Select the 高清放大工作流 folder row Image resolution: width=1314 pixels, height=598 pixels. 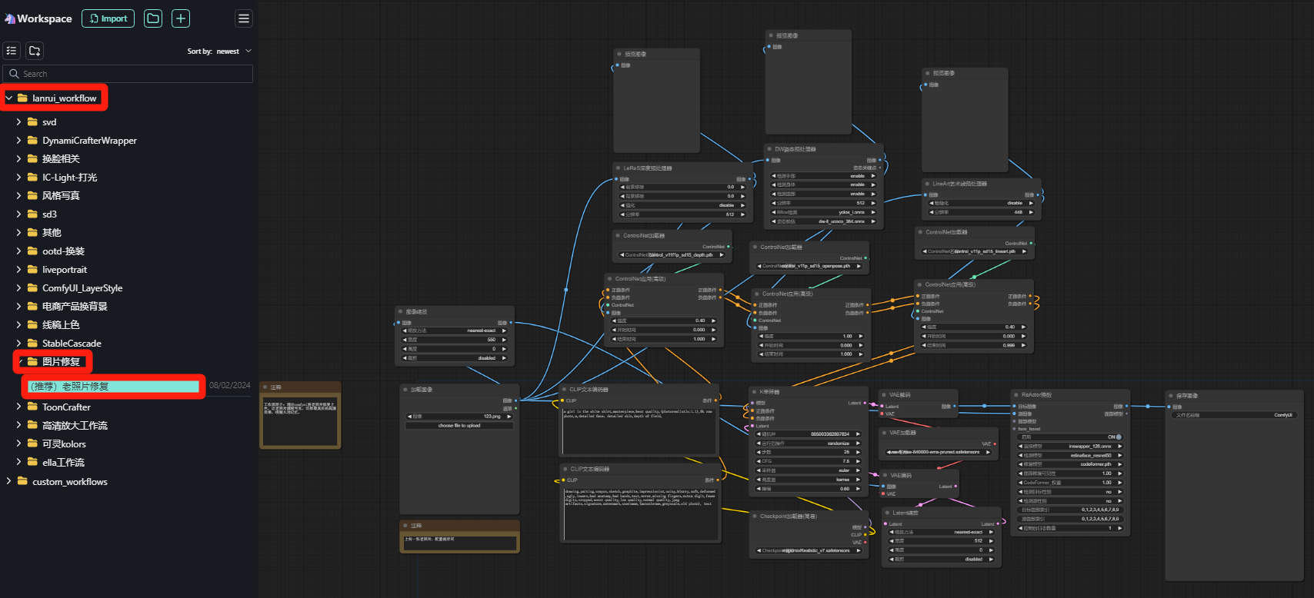coord(128,425)
